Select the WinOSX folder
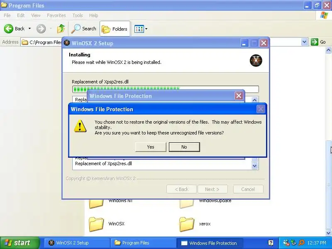 tap(107, 224)
